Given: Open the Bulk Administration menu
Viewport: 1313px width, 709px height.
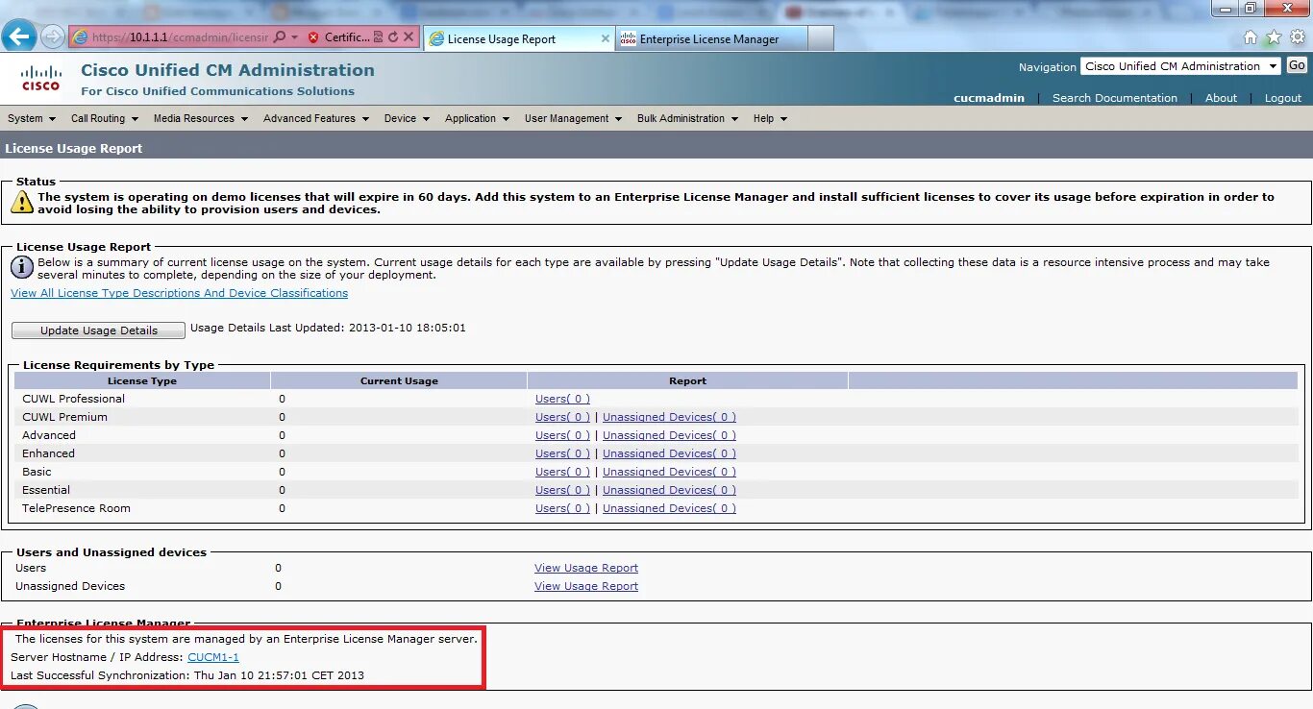Looking at the screenshot, I should tap(686, 118).
